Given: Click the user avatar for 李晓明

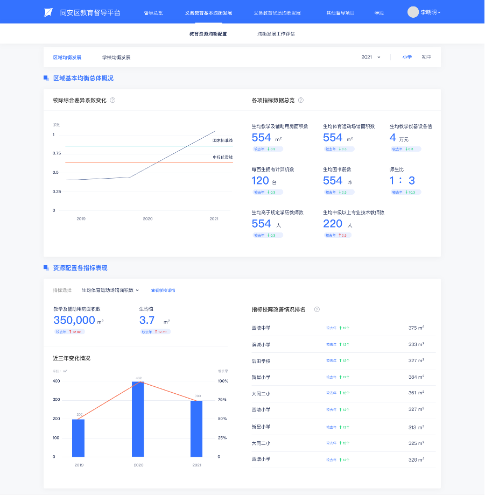Looking at the screenshot, I should tap(413, 12).
